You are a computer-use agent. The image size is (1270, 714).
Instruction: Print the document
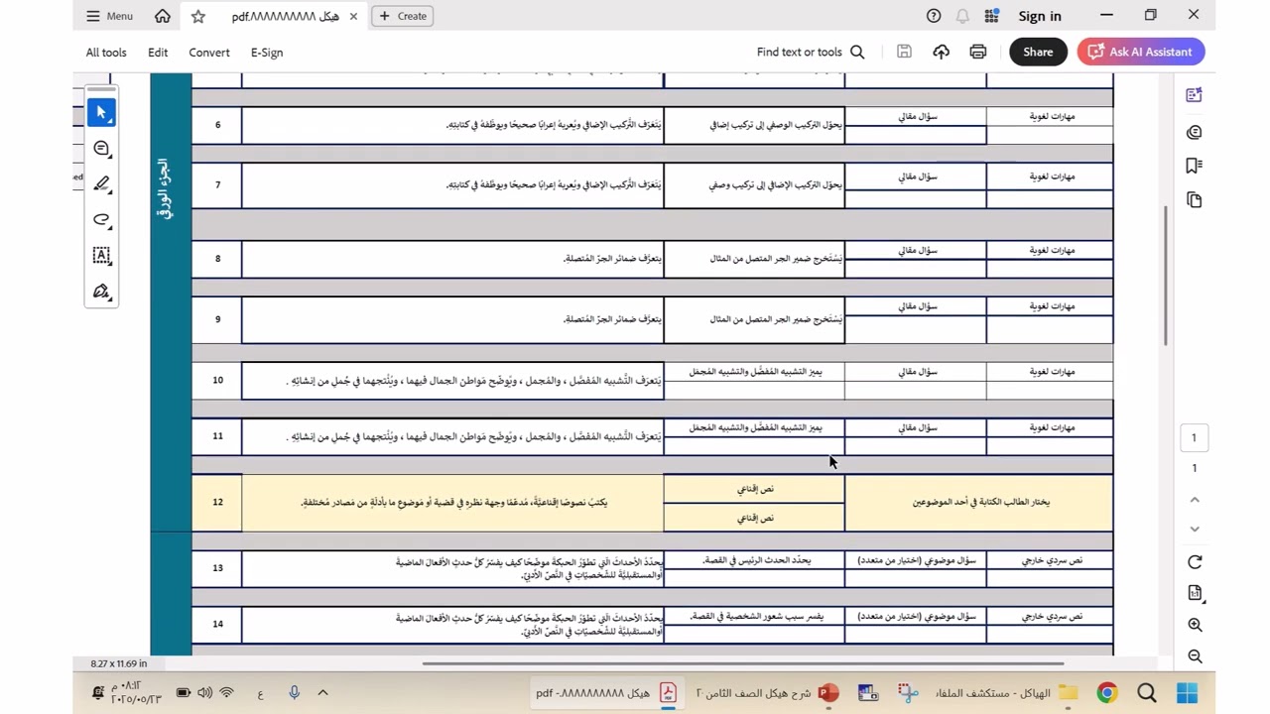(978, 52)
